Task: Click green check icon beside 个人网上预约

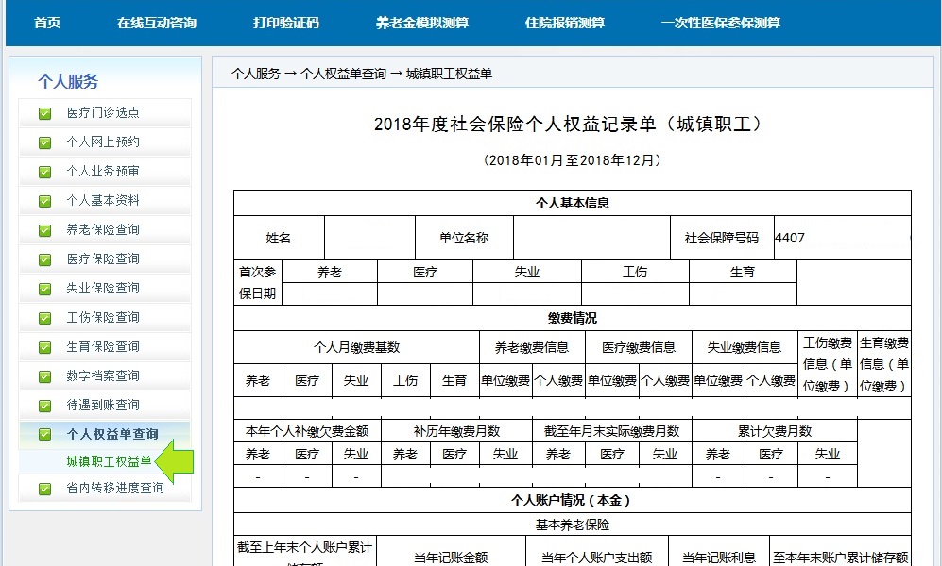Action: (44, 142)
